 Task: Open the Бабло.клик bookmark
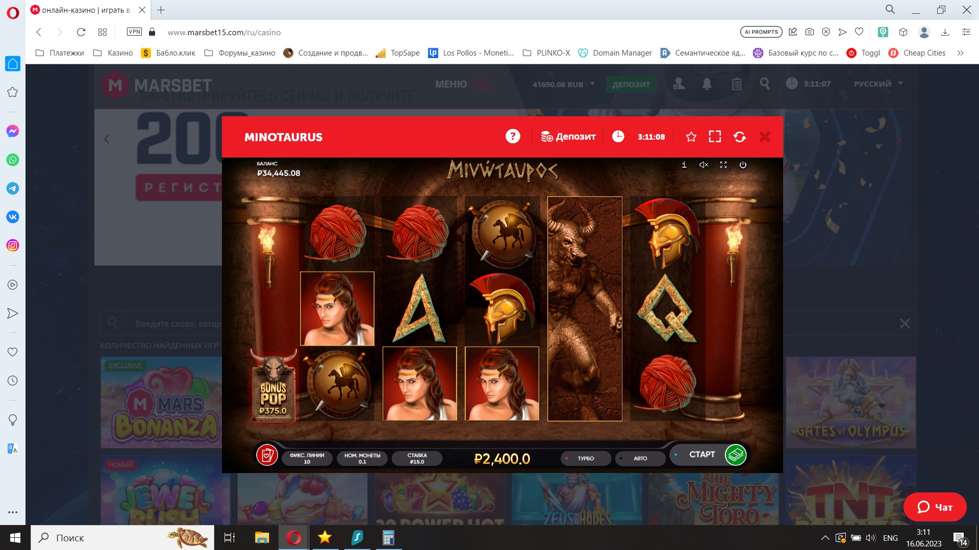[168, 53]
